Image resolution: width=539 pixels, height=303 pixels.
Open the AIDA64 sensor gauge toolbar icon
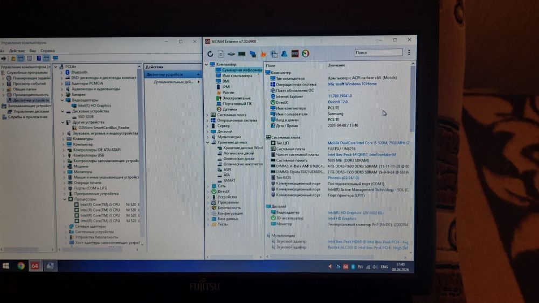[306, 53]
